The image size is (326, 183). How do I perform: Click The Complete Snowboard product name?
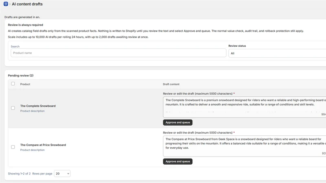pyautogui.click(x=38, y=106)
